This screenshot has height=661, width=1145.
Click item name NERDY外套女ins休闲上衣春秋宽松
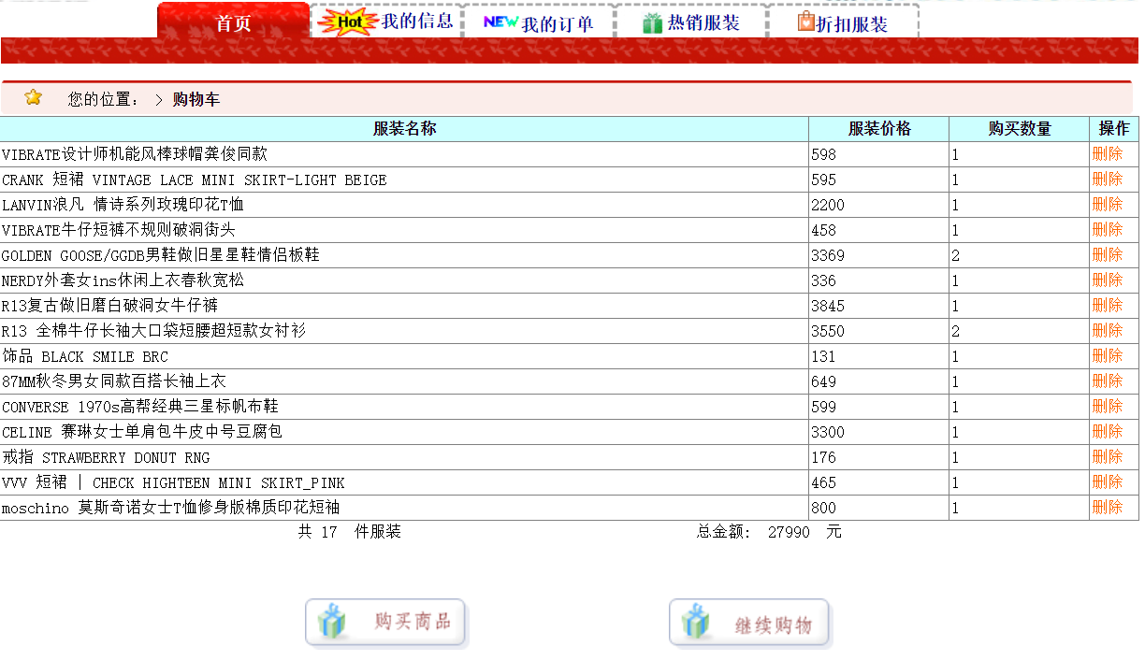[x=123, y=280]
